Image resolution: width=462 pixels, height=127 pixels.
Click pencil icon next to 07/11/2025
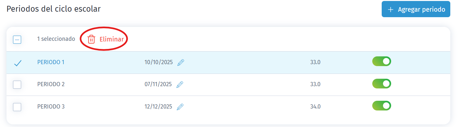180,85
